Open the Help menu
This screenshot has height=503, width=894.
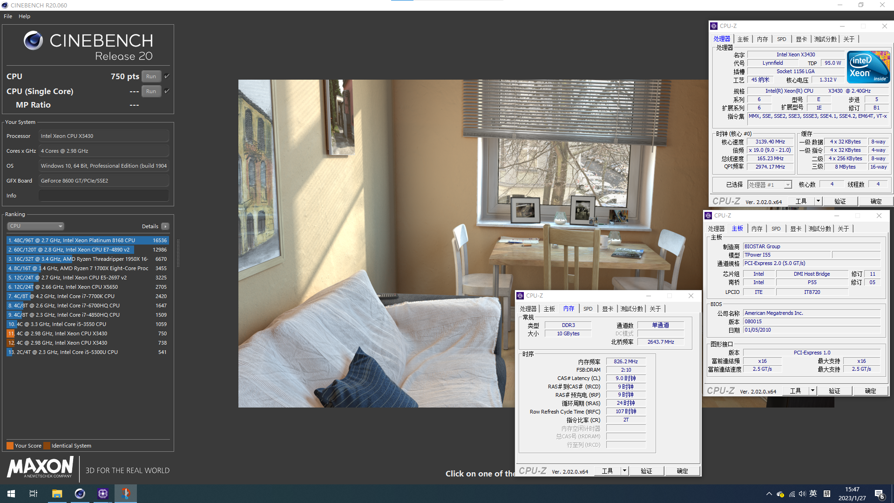click(24, 16)
